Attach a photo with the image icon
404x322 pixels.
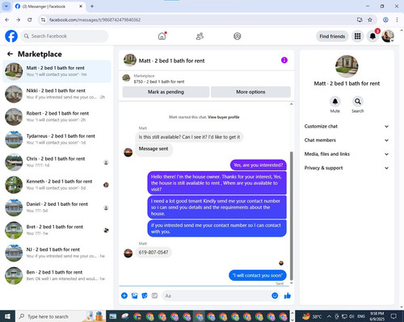[134, 295]
